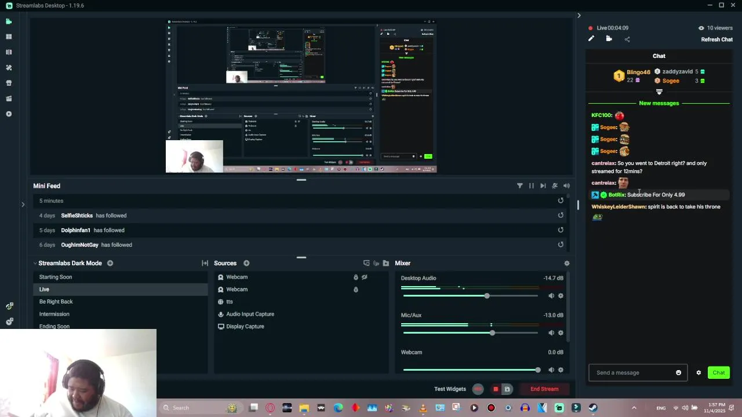
Task: Skip current alert in Mini Feed
Action: point(543,186)
